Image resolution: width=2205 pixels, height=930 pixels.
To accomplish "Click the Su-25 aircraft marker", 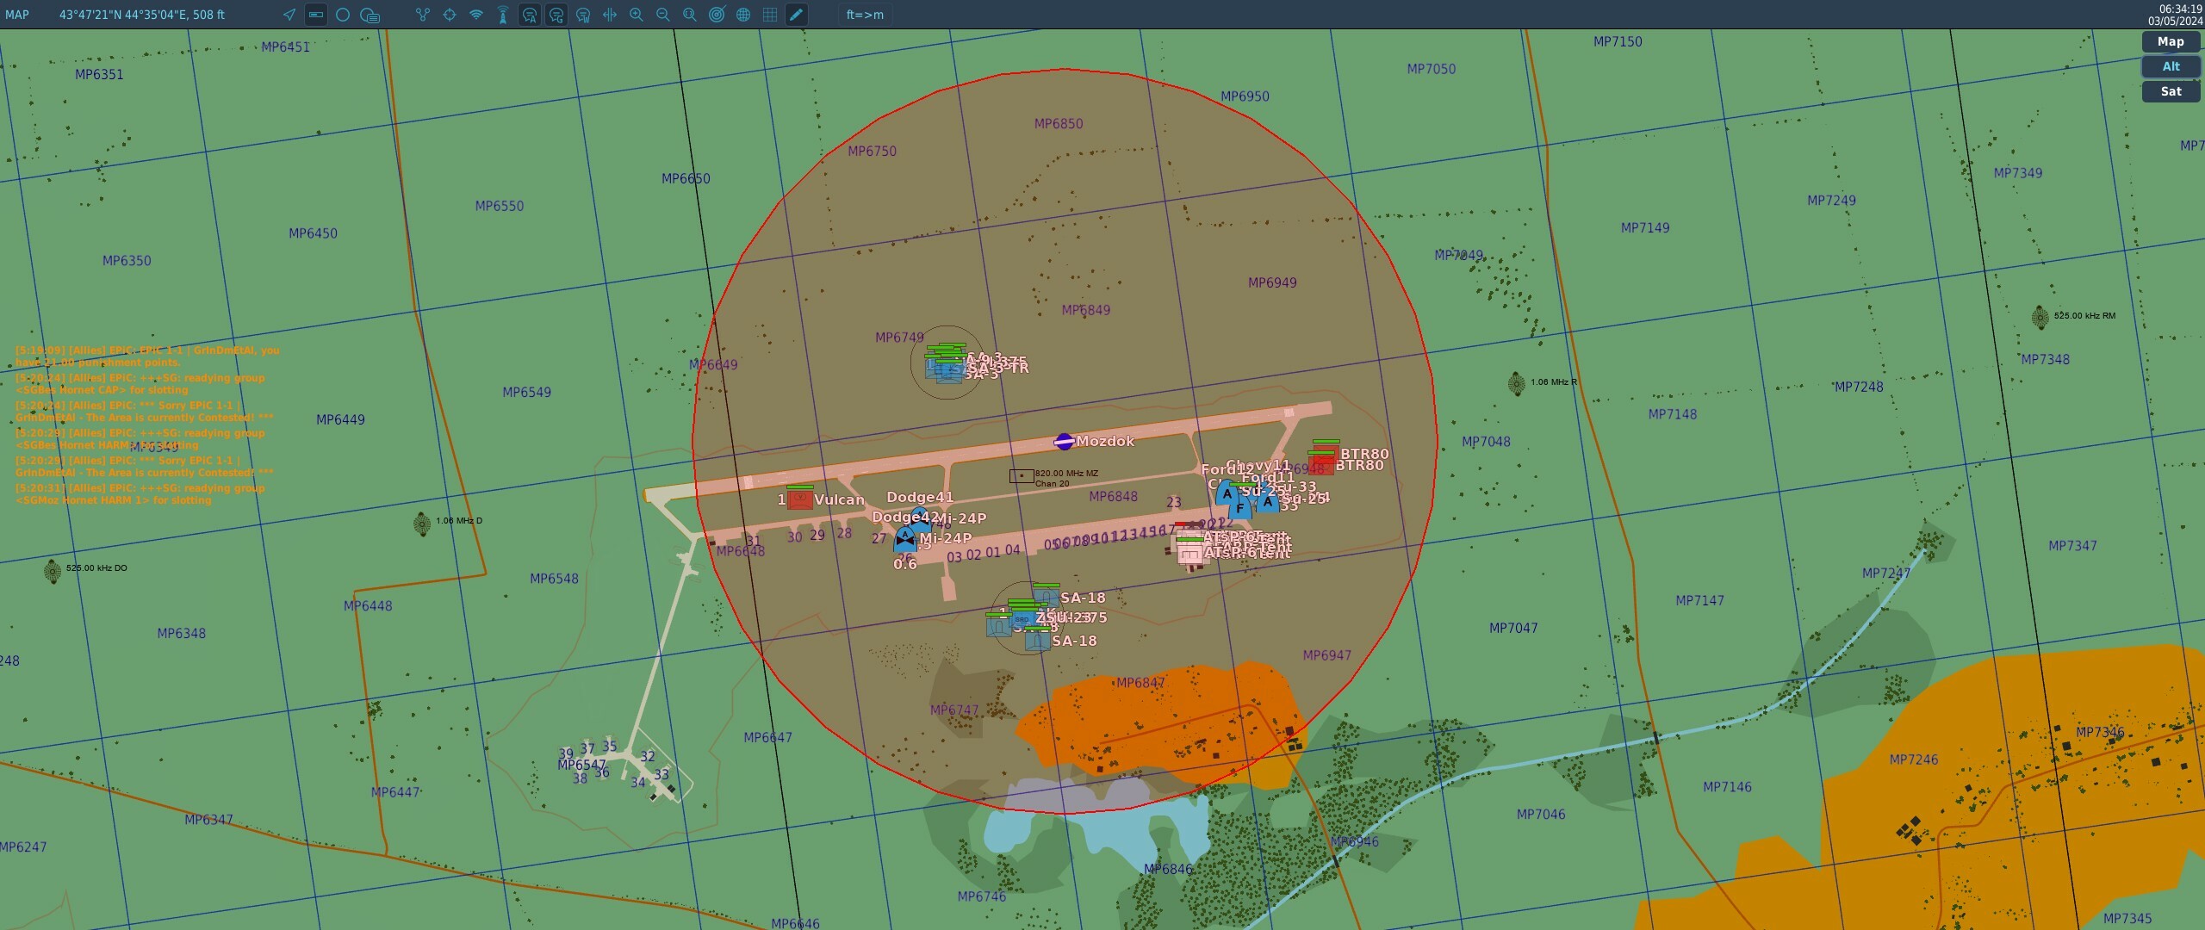I will pyautogui.click(x=1267, y=500).
